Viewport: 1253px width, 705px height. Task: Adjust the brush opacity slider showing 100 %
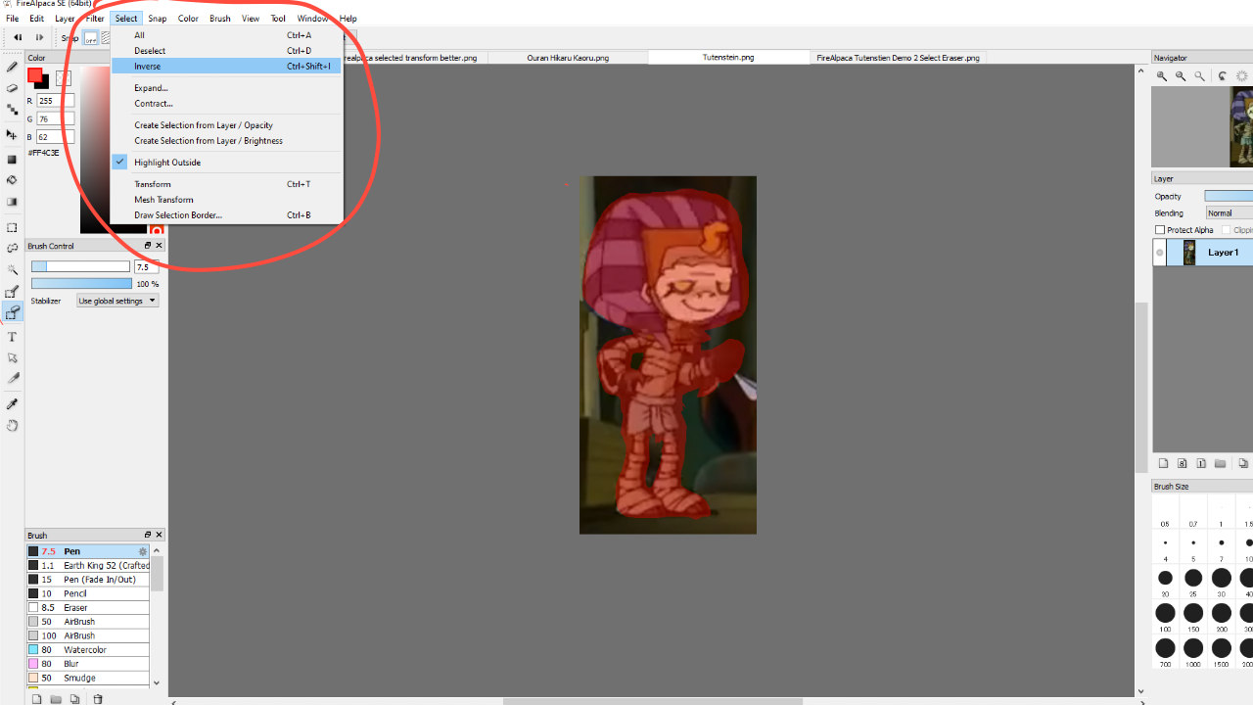tap(80, 284)
